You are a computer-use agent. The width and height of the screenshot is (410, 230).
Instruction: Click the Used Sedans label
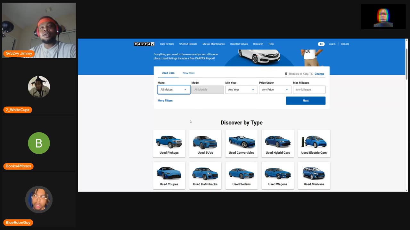242,184
